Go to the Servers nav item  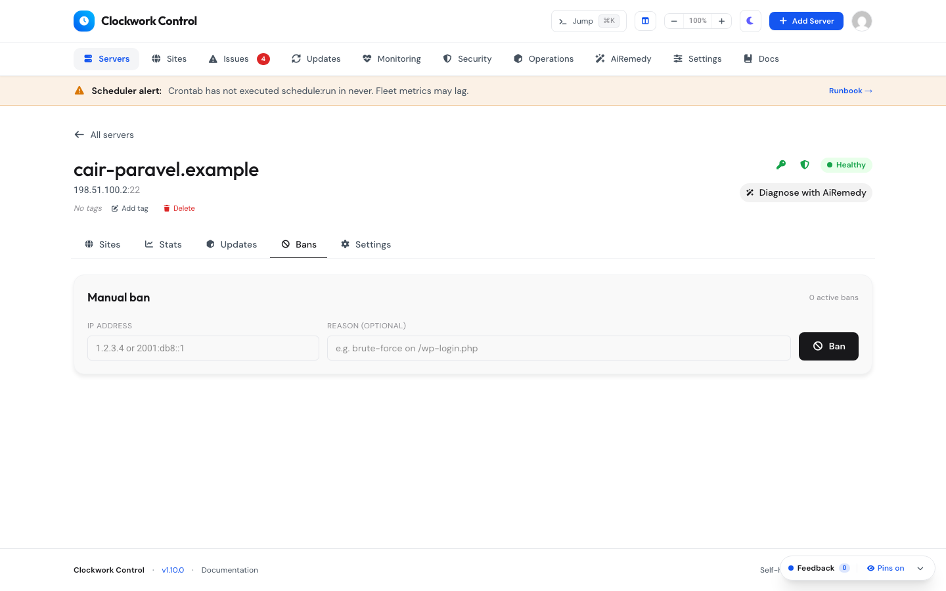pyautogui.click(x=106, y=59)
